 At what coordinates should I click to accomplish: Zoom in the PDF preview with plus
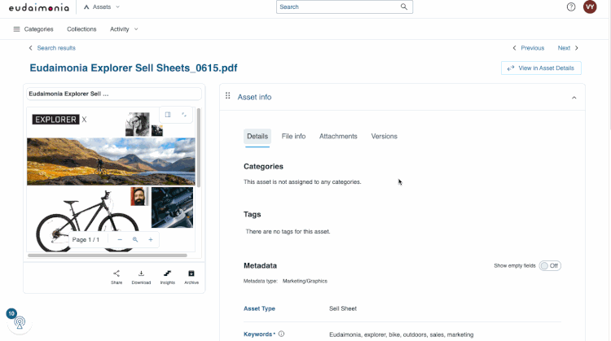[x=151, y=240]
